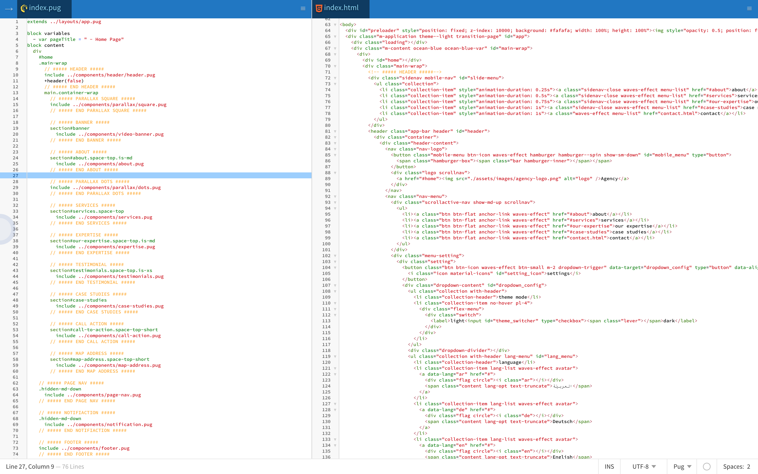Click the 'theme mode' collection-header line 109
Image resolution: width=758 pixels, height=474 pixels.
pyautogui.click(x=477, y=297)
